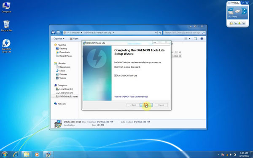Click the breadcrumb arrow after DVD Drive
Screen dimensions: 253x160
click(113, 33)
